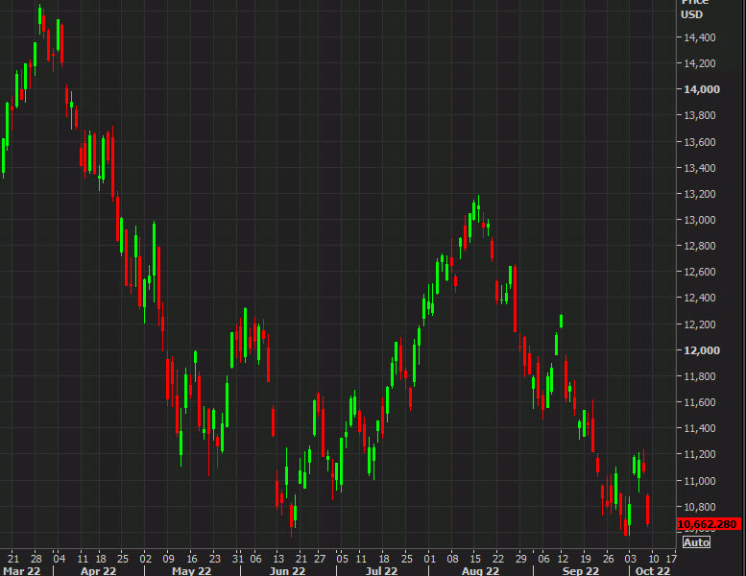
Task: Select the bold 14,000 price level
Action: [702, 89]
